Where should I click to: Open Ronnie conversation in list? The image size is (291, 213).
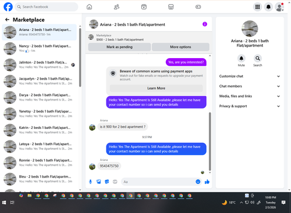click(x=39, y=163)
